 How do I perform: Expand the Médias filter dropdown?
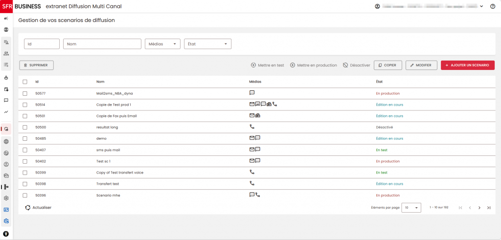coord(162,44)
